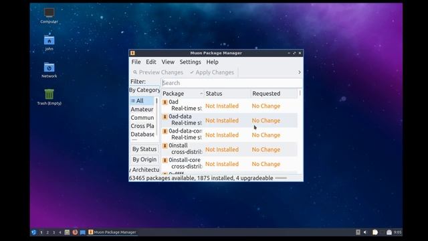Click the removable media tray icon

tap(358, 232)
